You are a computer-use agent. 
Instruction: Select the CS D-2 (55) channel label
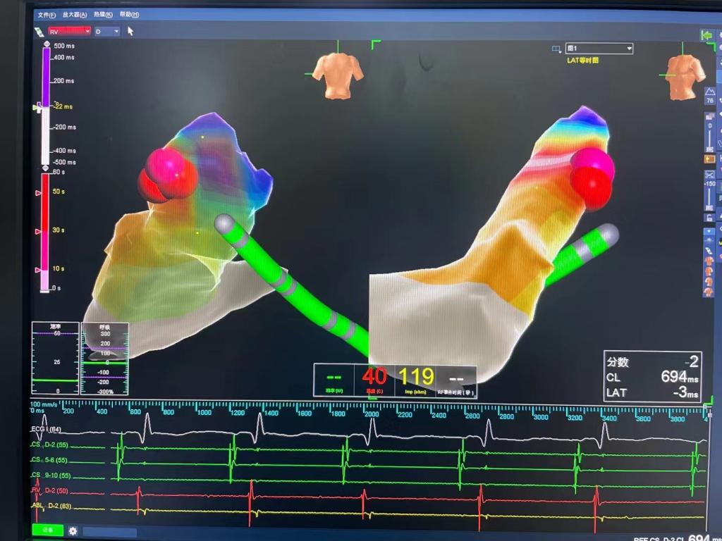50,445
